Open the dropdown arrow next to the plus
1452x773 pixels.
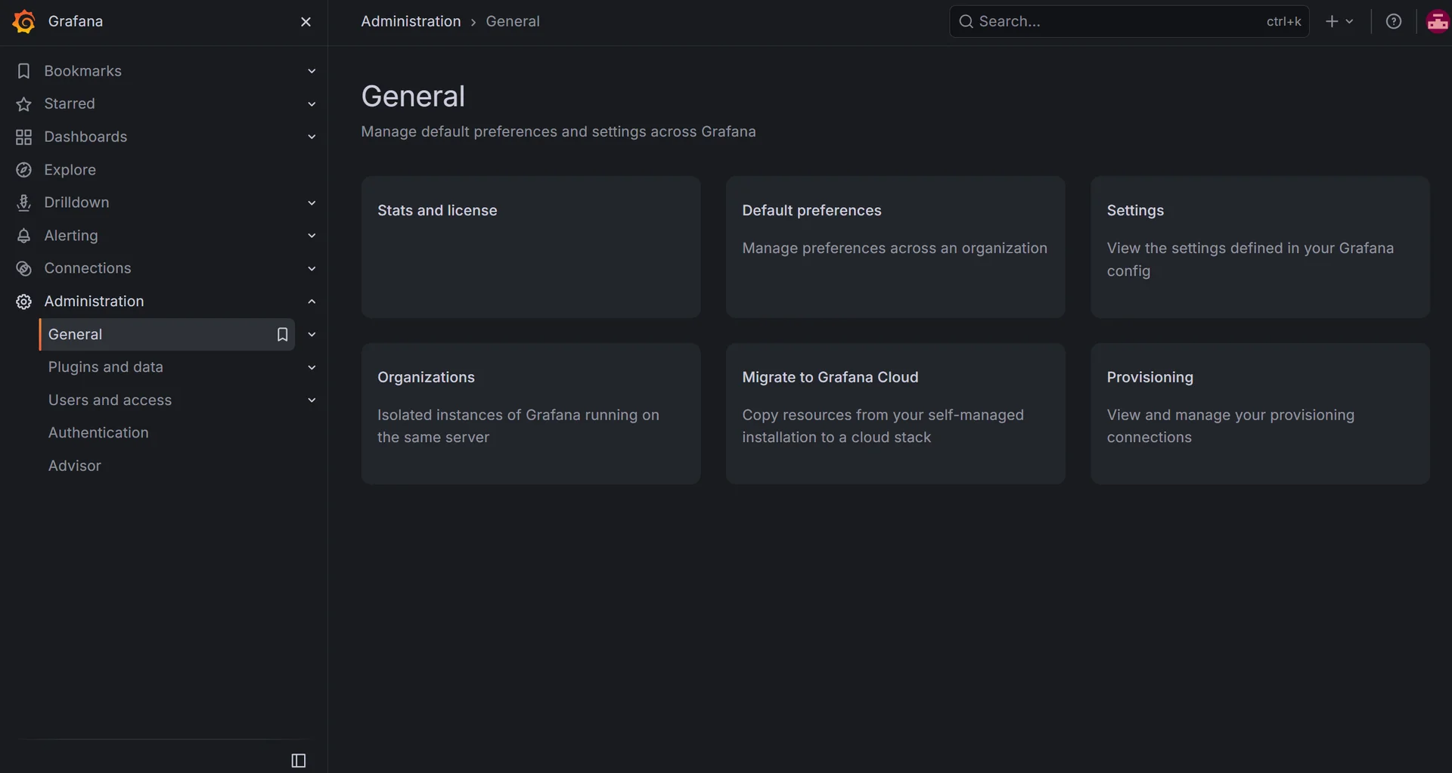[x=1349, y=21]
